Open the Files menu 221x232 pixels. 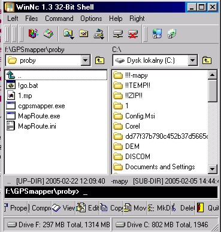(32, 19)
